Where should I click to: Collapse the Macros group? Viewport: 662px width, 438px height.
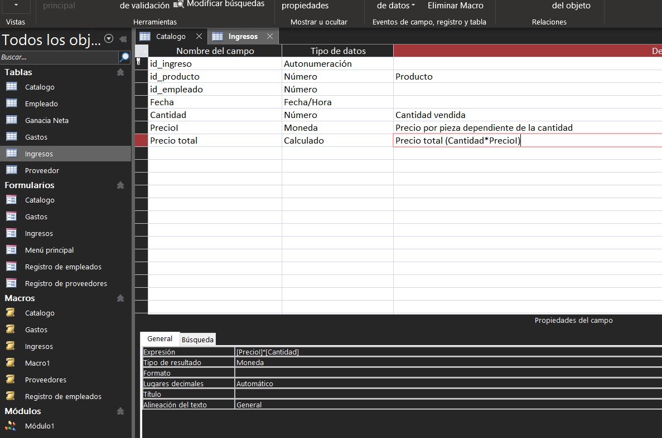click(x=120, y=298)
